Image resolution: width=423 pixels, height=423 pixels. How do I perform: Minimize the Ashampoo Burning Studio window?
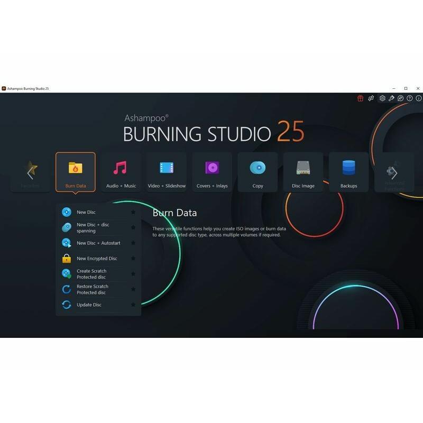point(394,88)
